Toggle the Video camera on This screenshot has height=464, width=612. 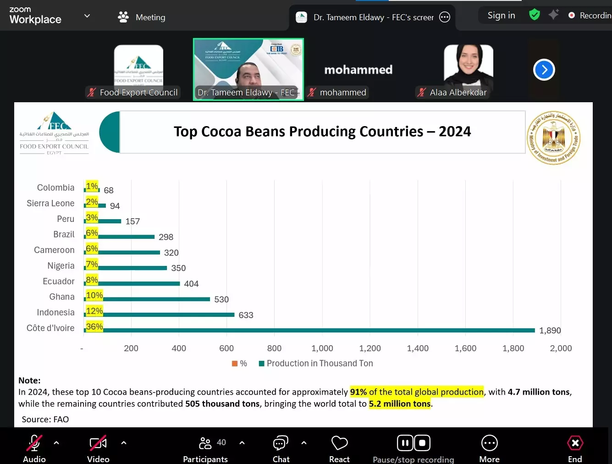click(98, 448)
